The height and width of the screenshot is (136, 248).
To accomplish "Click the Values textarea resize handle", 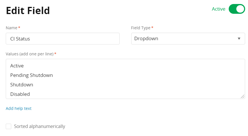I will (243, 97).
